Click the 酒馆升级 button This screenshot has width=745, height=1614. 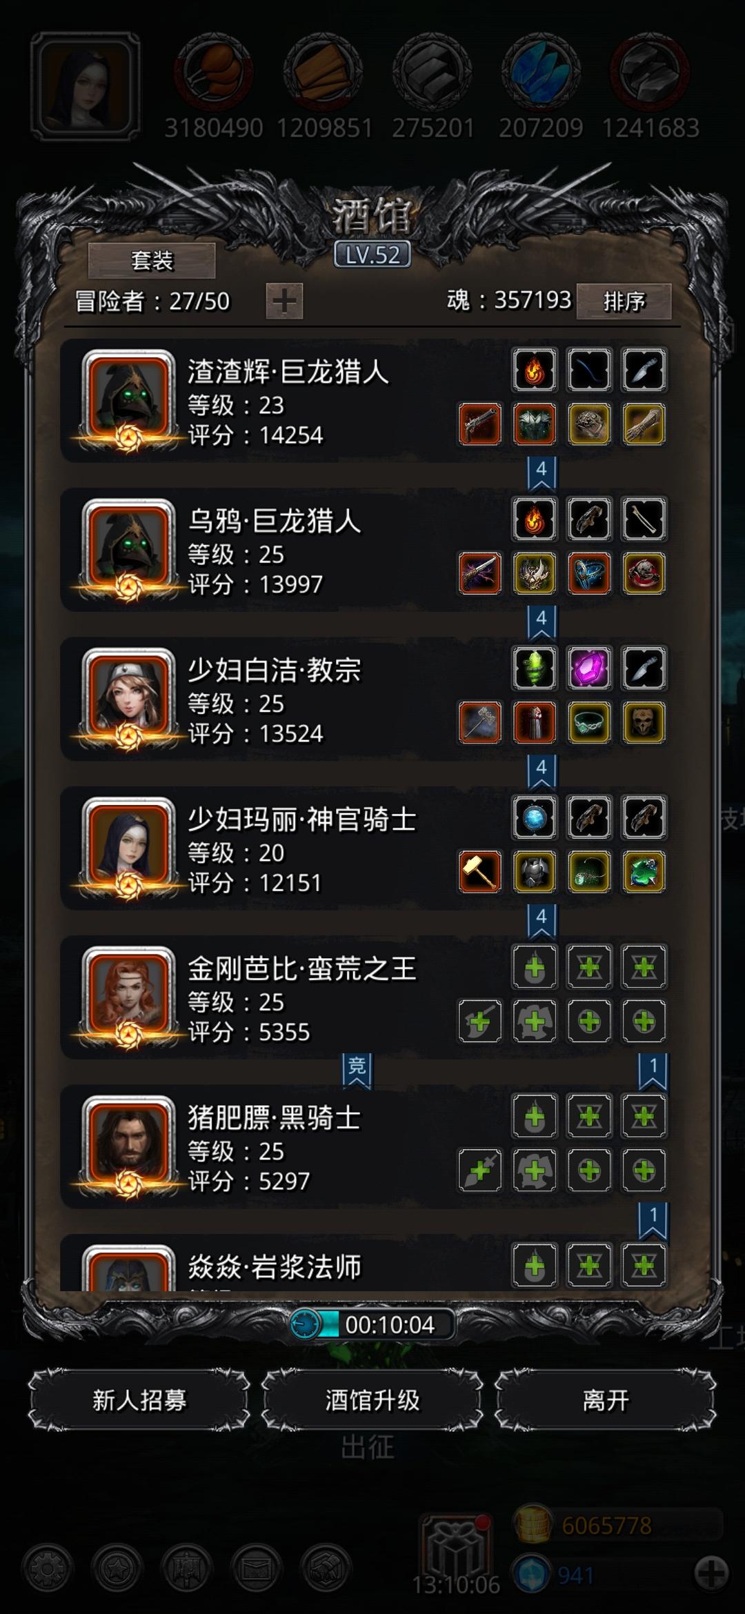(372, 1401)
